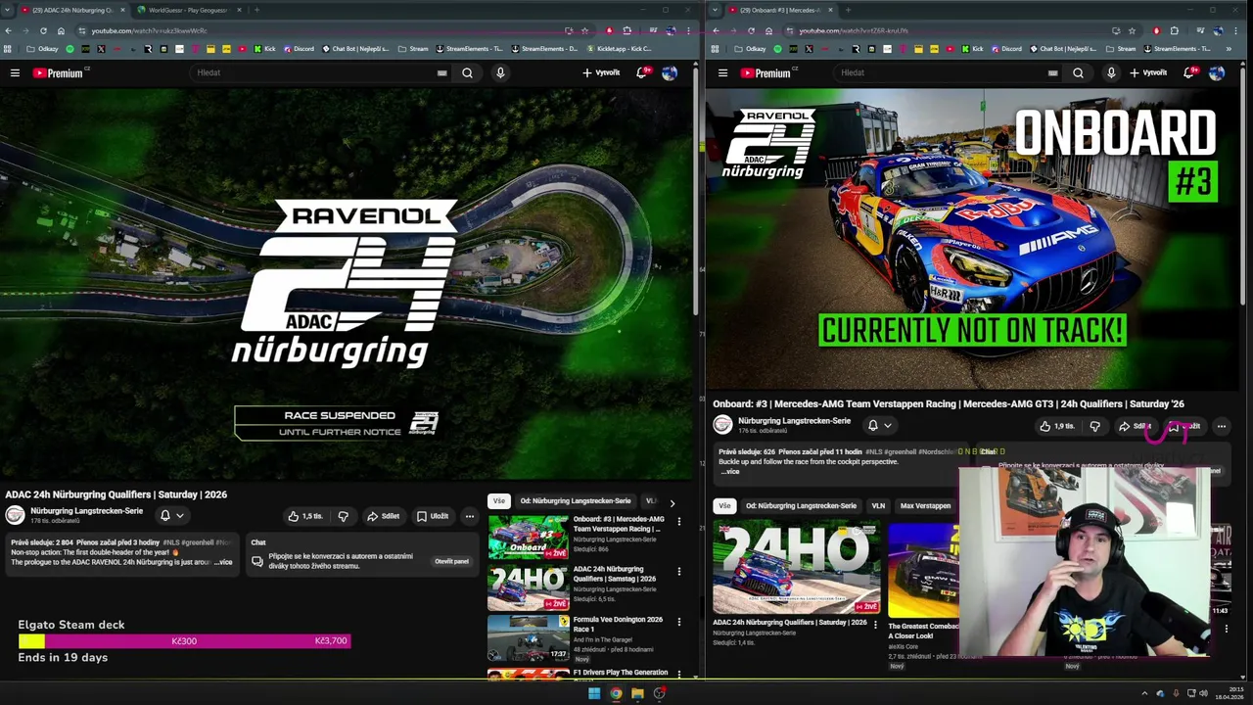
Task: Open options for 'Formula Vee Donington 2026' video
Action: click(678, 622)
